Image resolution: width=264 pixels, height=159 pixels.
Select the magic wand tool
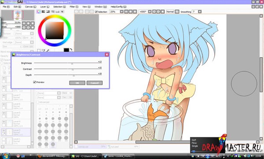tap(48, 50)
